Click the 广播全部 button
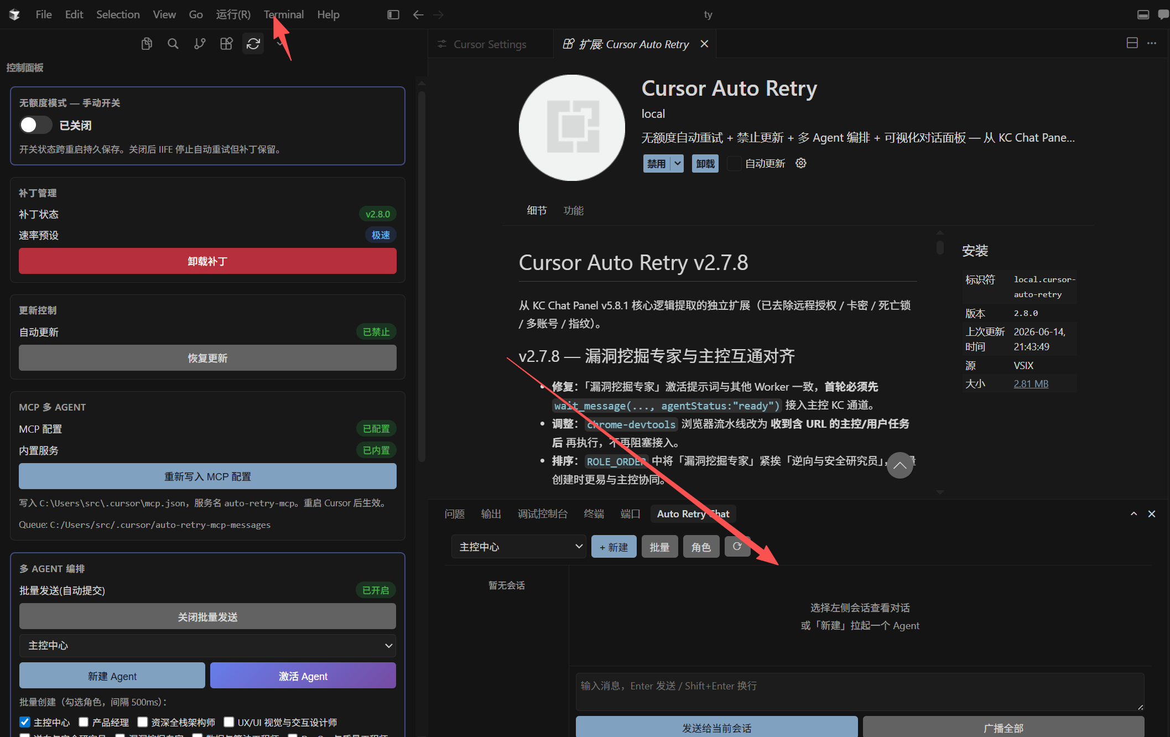This screenshot has width=1170, height=737. point(1003,727)
